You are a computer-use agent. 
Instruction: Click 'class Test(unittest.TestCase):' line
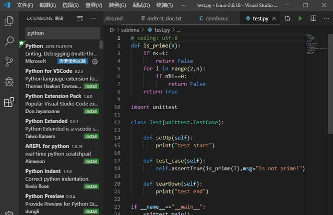(177, 123)
